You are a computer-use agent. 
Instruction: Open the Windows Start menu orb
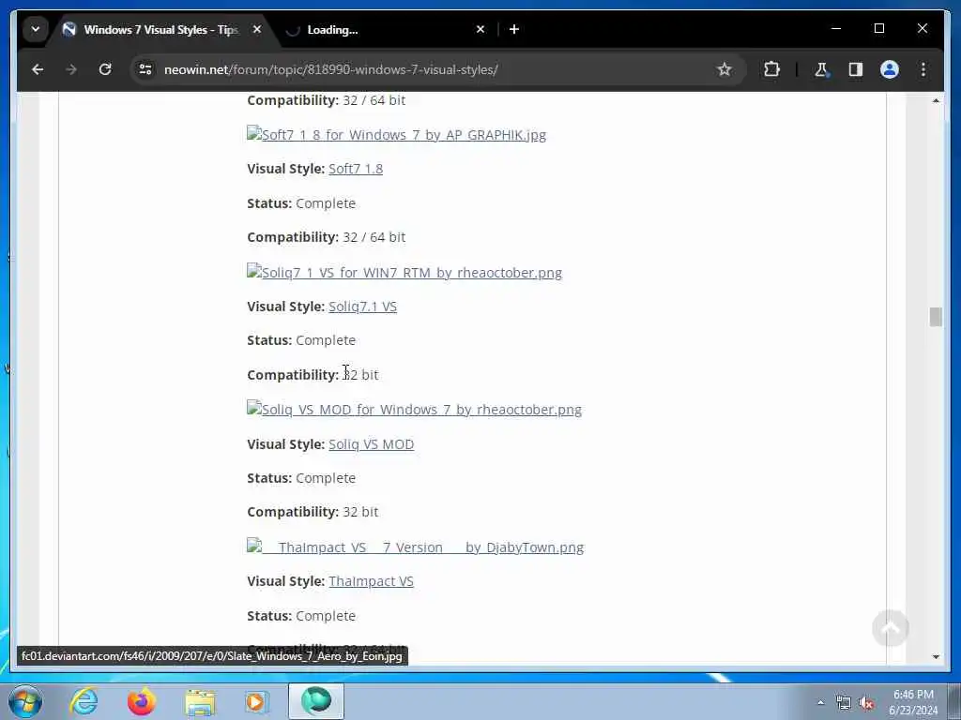coord(25,701)
